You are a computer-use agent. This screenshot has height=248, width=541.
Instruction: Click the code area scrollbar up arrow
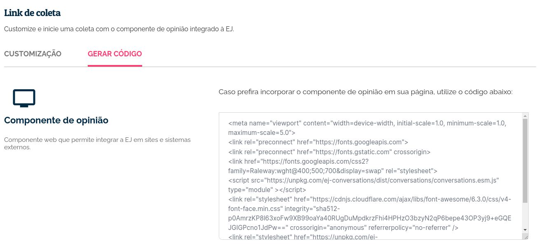[525, 116]
